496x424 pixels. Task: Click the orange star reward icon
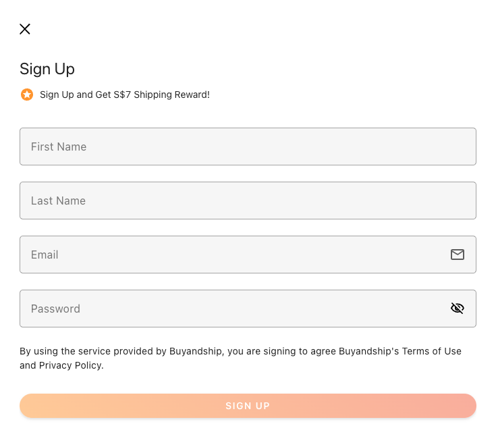point(27,95)
